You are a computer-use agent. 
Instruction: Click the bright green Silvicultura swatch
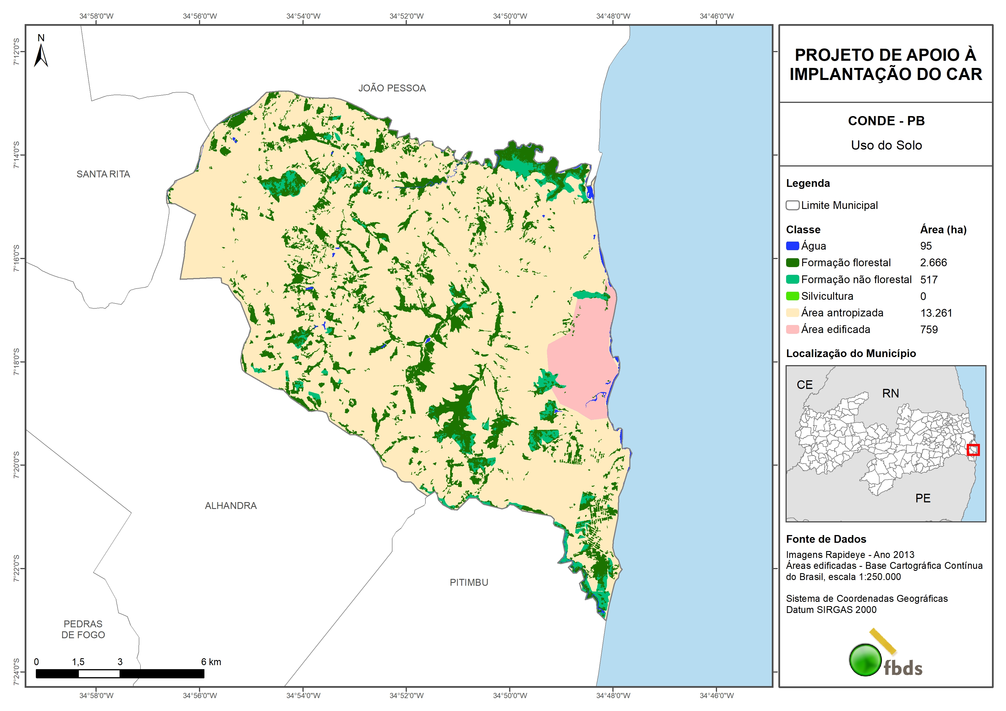click(792, 296)
